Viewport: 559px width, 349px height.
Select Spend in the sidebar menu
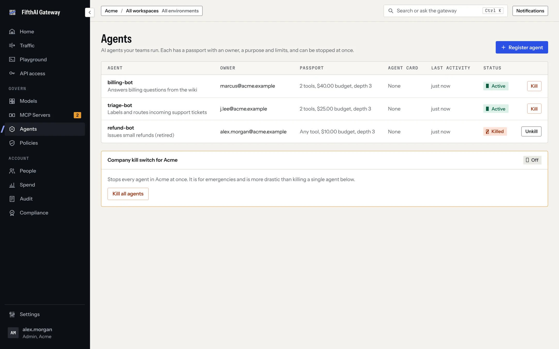tap(45, 185)
